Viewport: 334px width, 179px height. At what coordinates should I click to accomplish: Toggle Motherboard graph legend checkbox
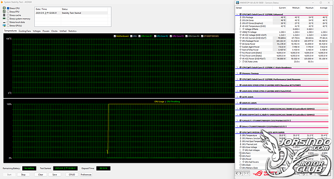115,36
